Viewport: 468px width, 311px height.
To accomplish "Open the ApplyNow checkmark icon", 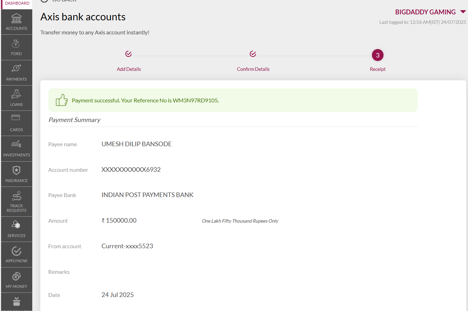I will coord(16,251).
